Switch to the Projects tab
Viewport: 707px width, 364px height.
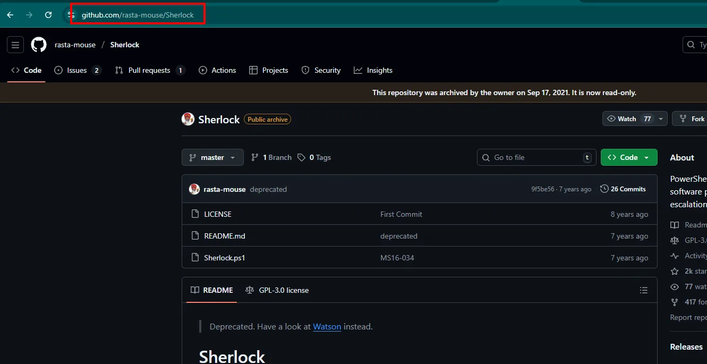coord(268,70)
